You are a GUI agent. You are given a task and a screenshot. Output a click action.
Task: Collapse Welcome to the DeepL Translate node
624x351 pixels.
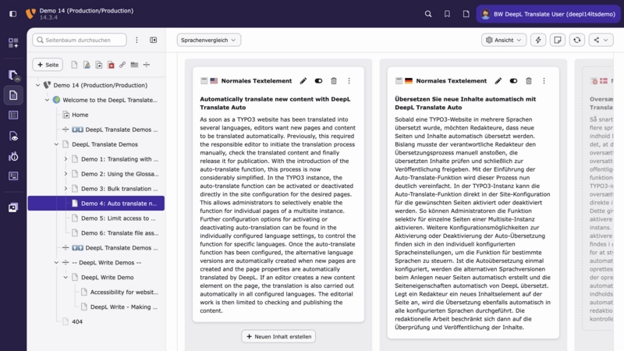47,100
